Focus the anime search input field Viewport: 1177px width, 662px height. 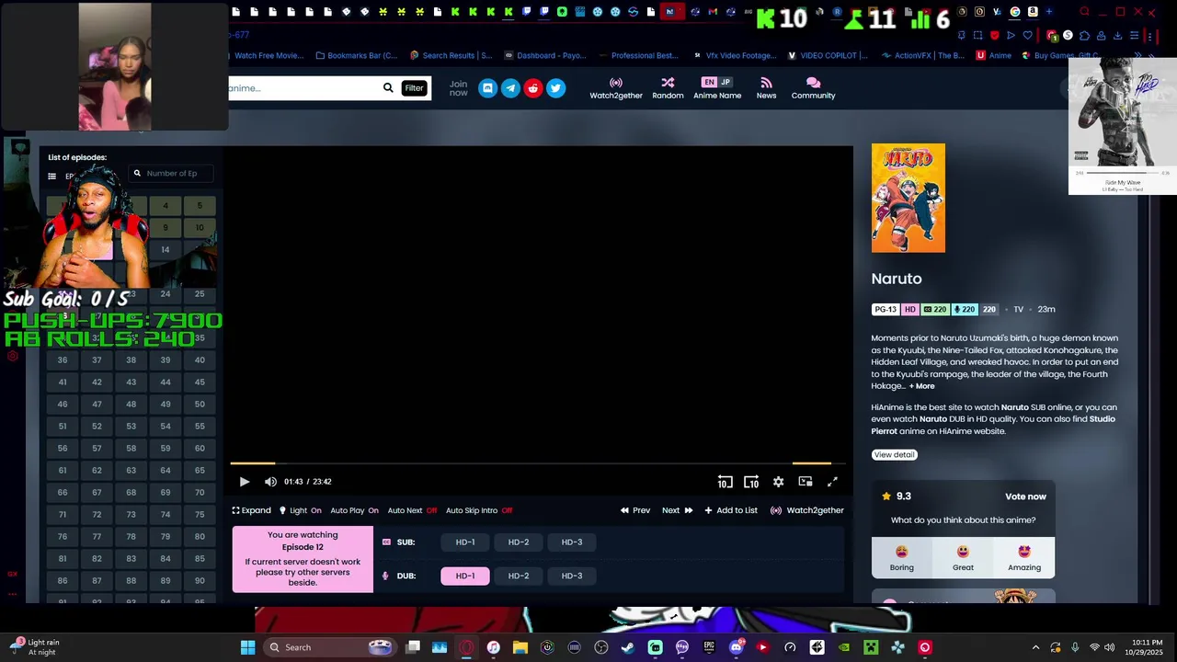click(x=303, y=88)
